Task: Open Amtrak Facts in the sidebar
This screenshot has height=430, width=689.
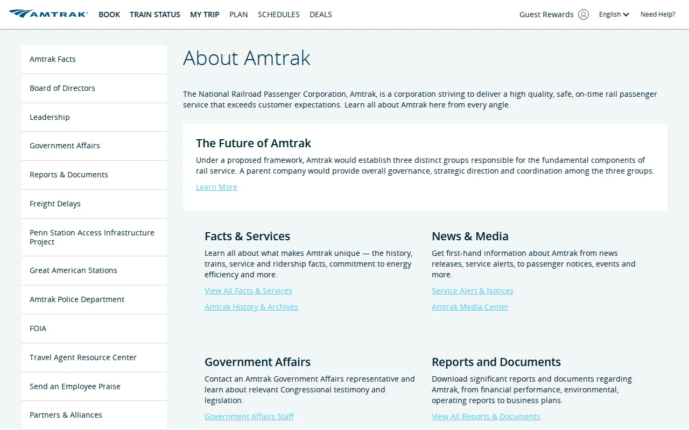Action: [x=94, y=59]
